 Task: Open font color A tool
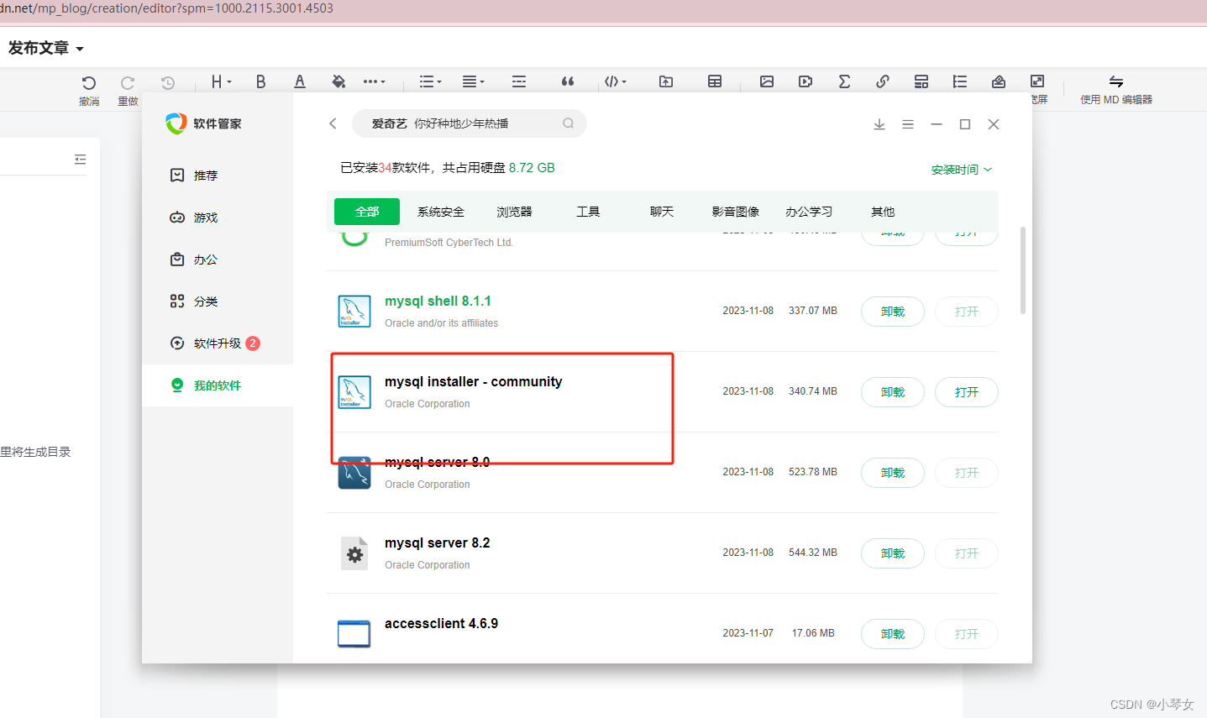[299, 81]
